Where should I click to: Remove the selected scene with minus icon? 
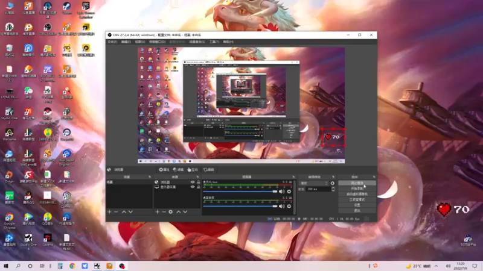(116, 212)
